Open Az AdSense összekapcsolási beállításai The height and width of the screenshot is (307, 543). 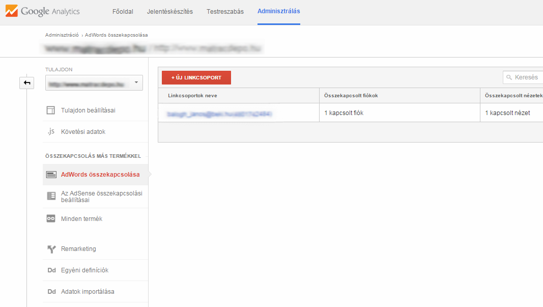(101, 197)
